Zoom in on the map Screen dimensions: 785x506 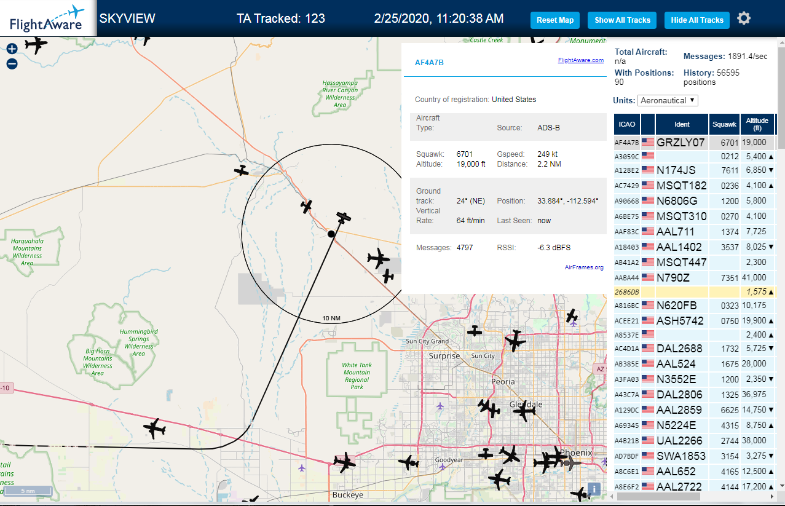[12, 49]
